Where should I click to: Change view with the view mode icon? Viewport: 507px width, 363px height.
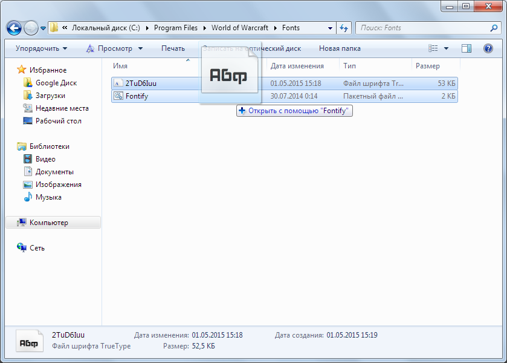(433, 48)
